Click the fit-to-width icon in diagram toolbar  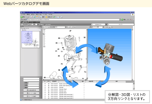point(69,27)
